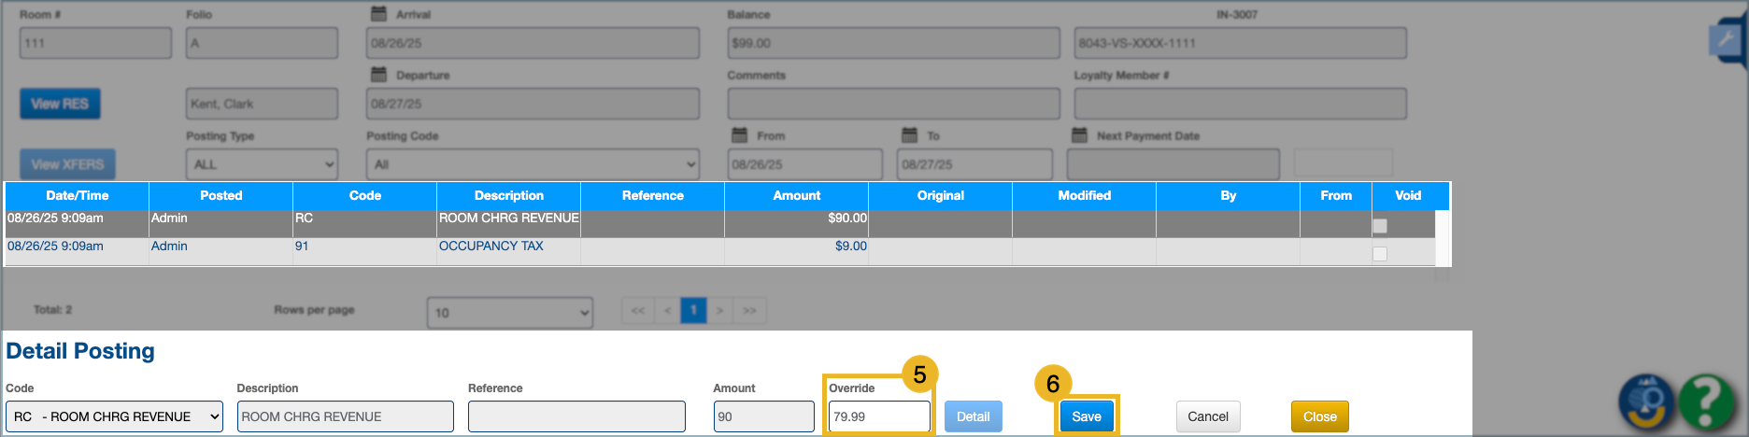
Task: Click the Next Payment Date calendar icon
Action: (x=1079, y=135)
